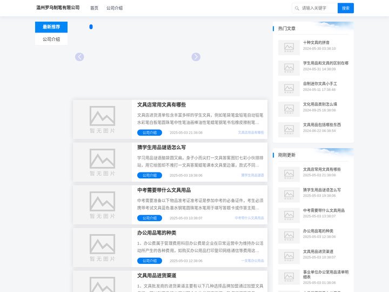Image resolution: width=389 pixels, height=292 pixels.
Task: Open hot article 自制迷你文具小手工
Action: [x=320, y=84]
